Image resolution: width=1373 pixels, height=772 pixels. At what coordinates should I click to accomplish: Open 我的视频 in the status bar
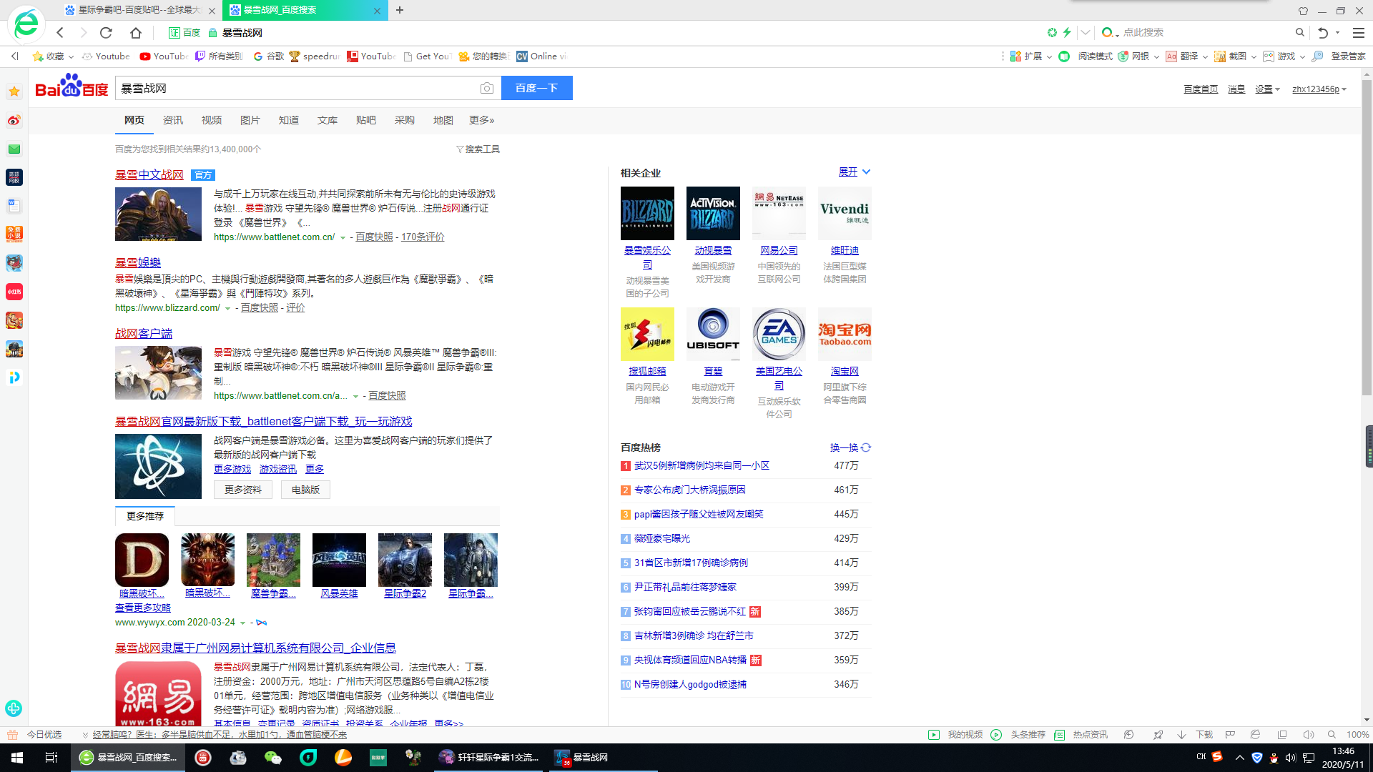[956, 735]
